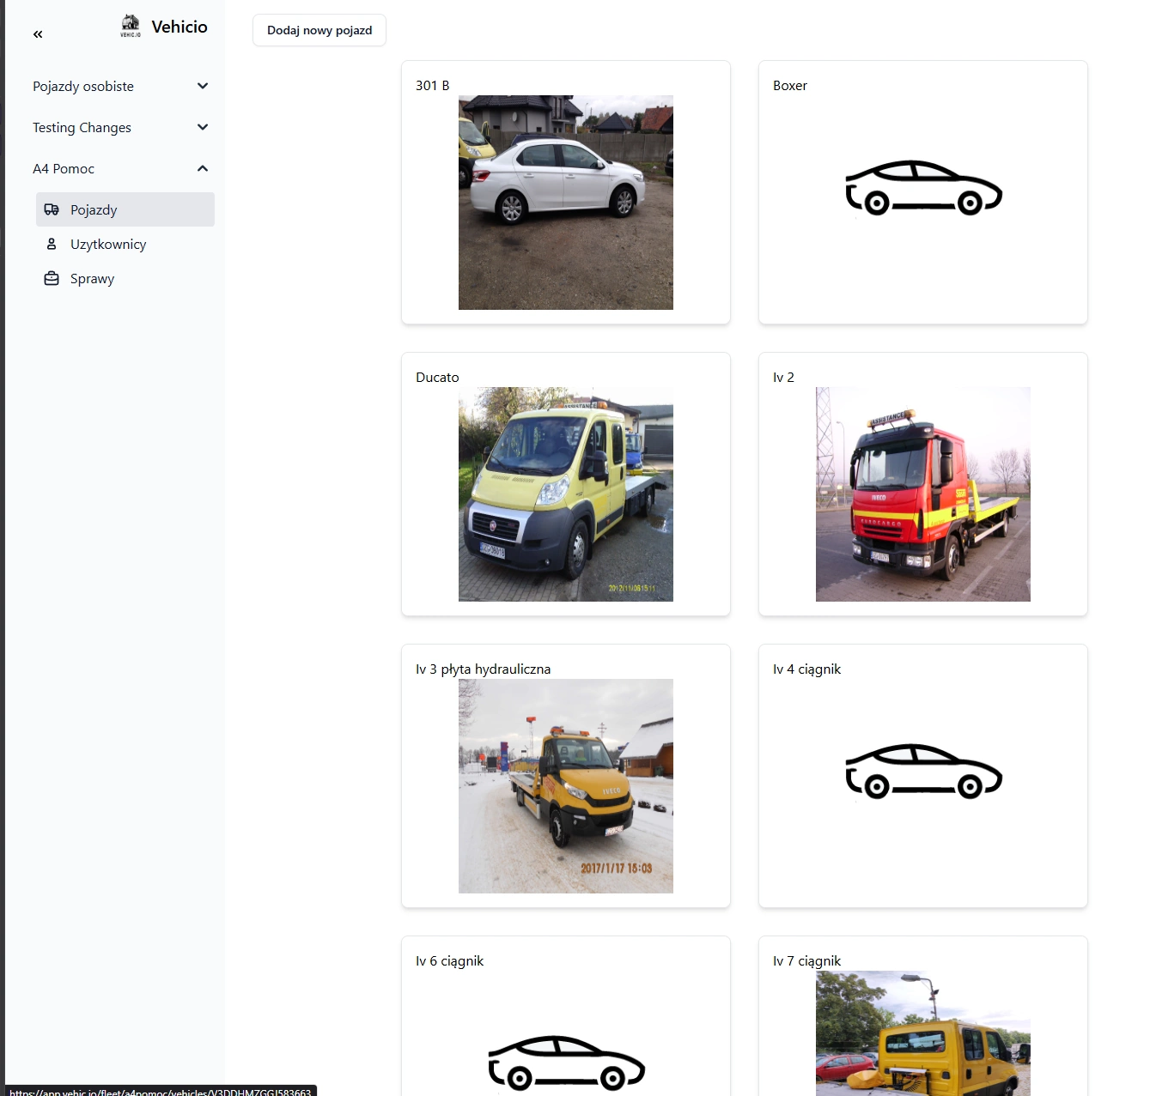Viewport: 1150px width, 1096px height.
Task: Expand the Testing Changes chevron
Action: point(203,127)
